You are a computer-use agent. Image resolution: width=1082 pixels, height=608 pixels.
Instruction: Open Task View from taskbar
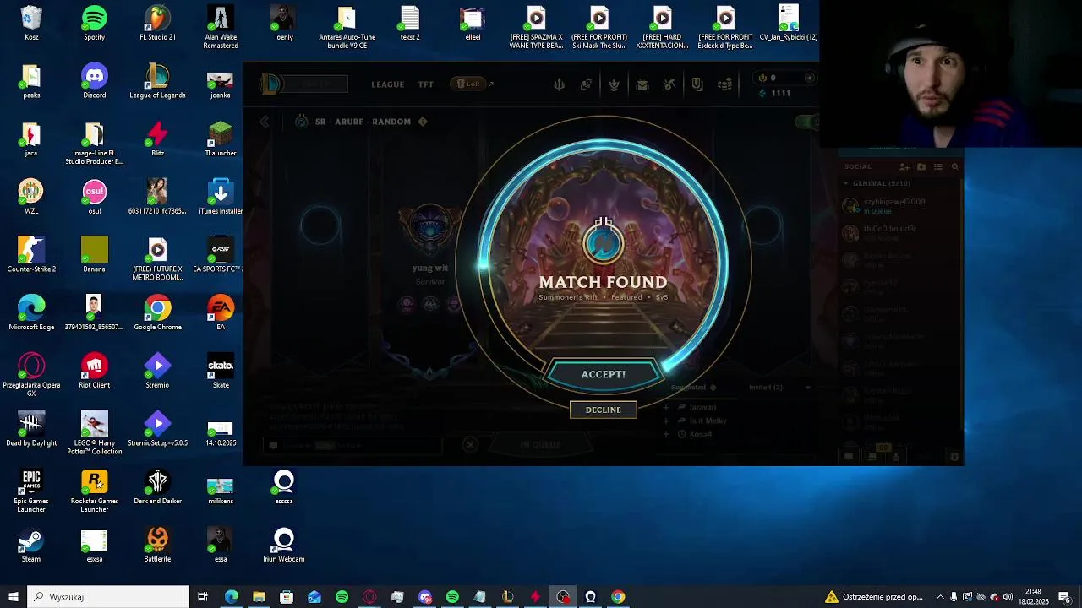tap(203, 597)
